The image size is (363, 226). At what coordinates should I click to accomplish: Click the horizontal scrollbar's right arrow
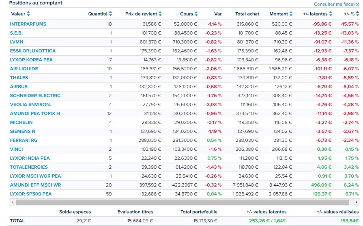coord(357,202)
